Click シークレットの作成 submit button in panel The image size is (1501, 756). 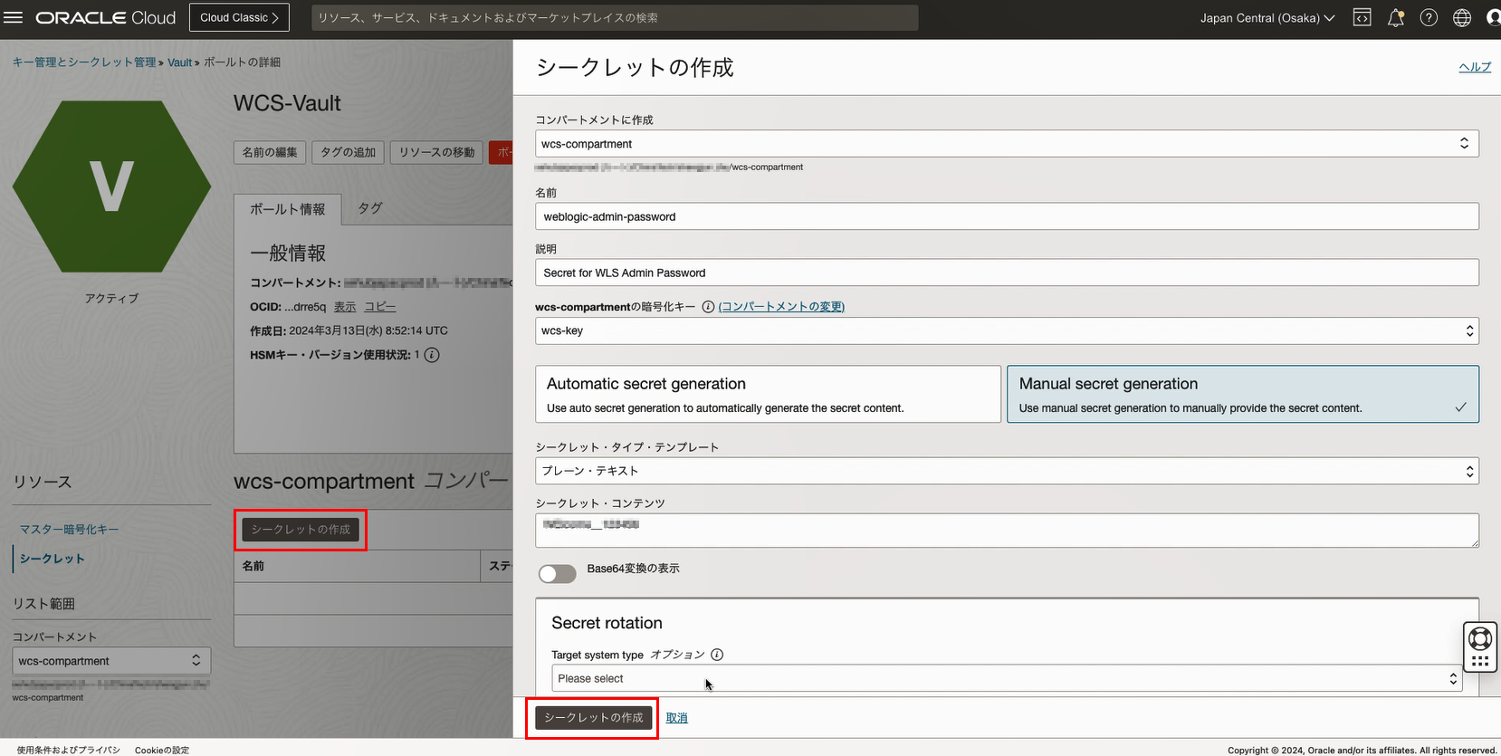[593, 717]
